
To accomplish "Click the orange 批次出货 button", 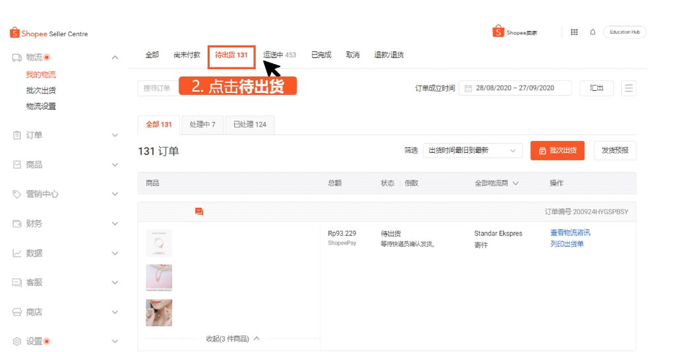I will pyautogui.click(x=557, y=151).
